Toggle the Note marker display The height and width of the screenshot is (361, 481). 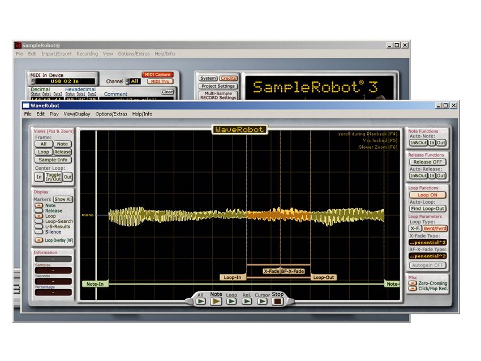tap(38, 205)
